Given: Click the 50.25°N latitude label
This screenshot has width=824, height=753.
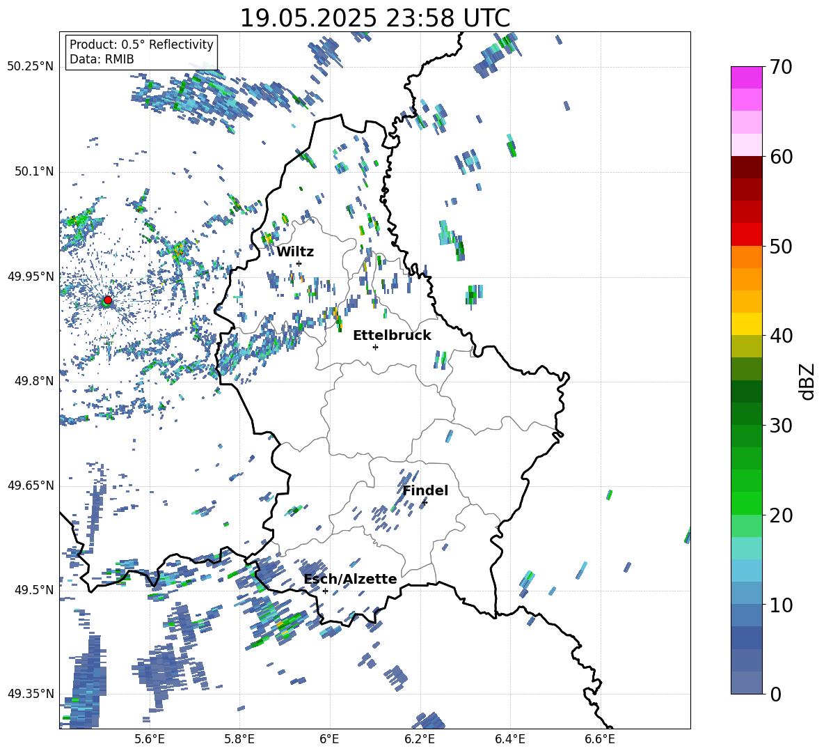Looking at the screenshot, I should pos(31,67).
